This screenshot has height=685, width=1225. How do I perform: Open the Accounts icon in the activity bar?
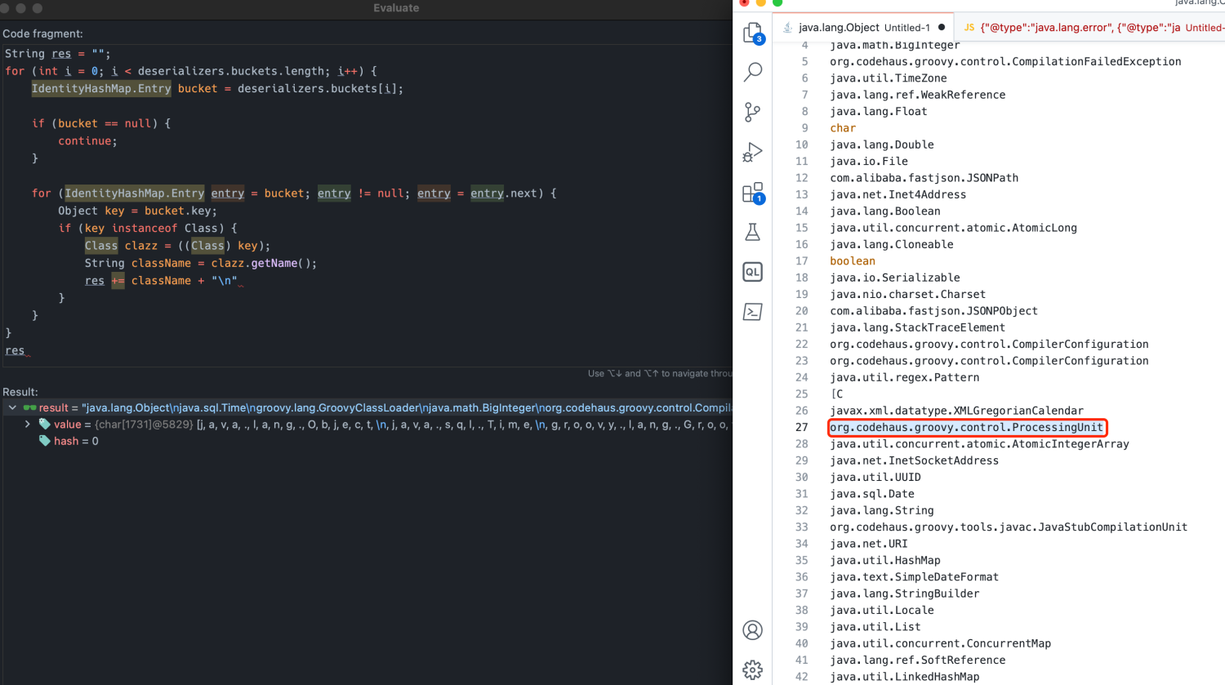(x=752, y=630)
